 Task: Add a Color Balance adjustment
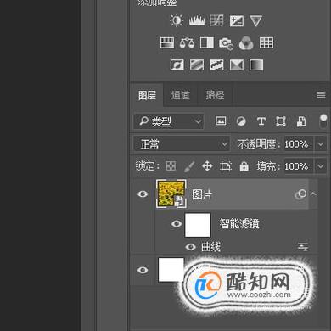tap(187, 43)
